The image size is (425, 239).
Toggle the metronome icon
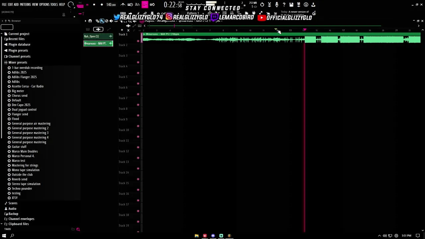pos(123,5)
